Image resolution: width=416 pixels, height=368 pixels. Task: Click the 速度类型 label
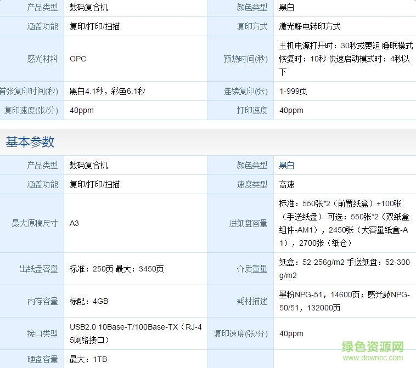coord(252,184)
